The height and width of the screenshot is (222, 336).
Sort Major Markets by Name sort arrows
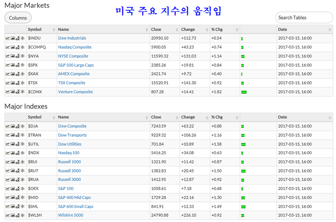[146, 30]
